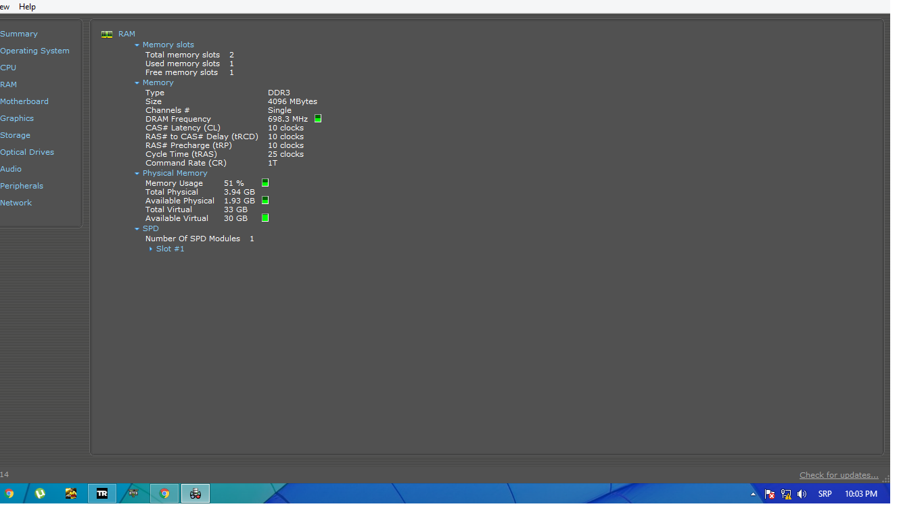
Task: Collapse the SPD section
Action: (x=137, y=229)
